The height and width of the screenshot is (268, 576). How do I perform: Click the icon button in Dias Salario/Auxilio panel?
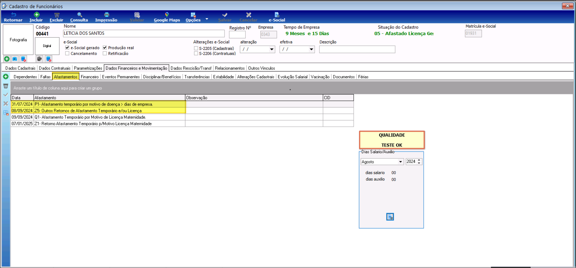click(x=390, y=217)
